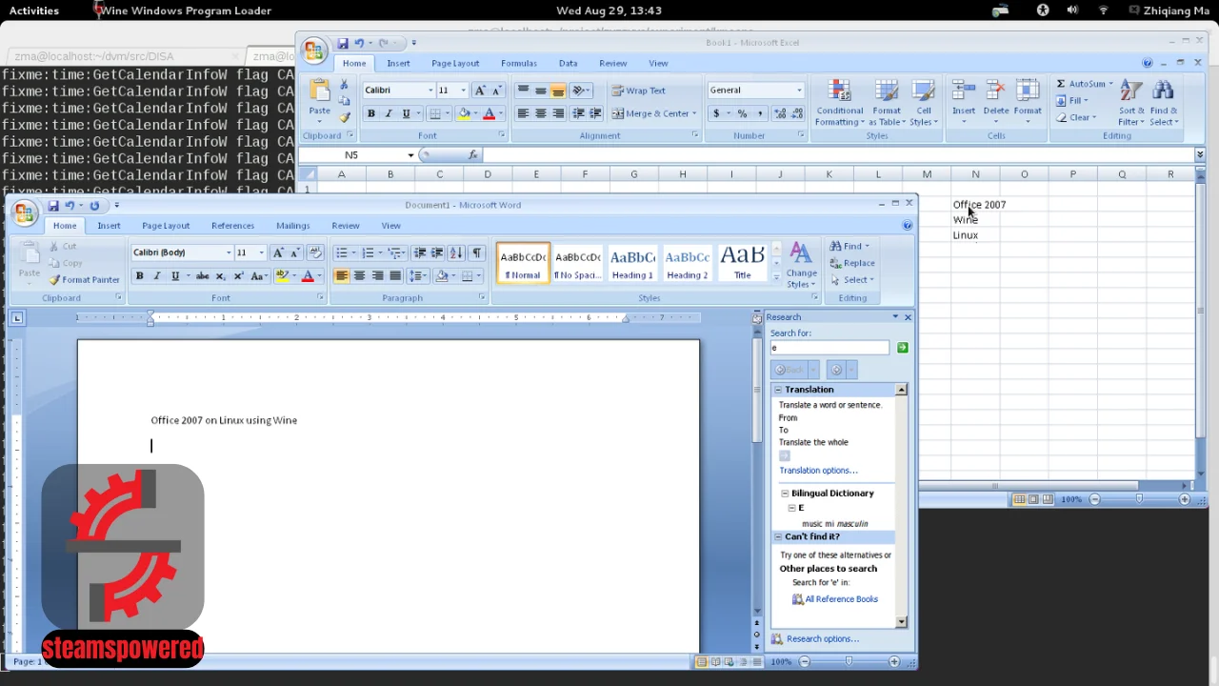Save the Word document via quick access toolbar

pyautogui.click(x=53, y=206)
